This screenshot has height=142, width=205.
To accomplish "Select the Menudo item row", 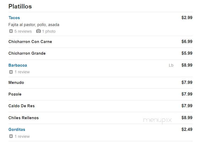I will pyautogui.click(x=100, y=83).
